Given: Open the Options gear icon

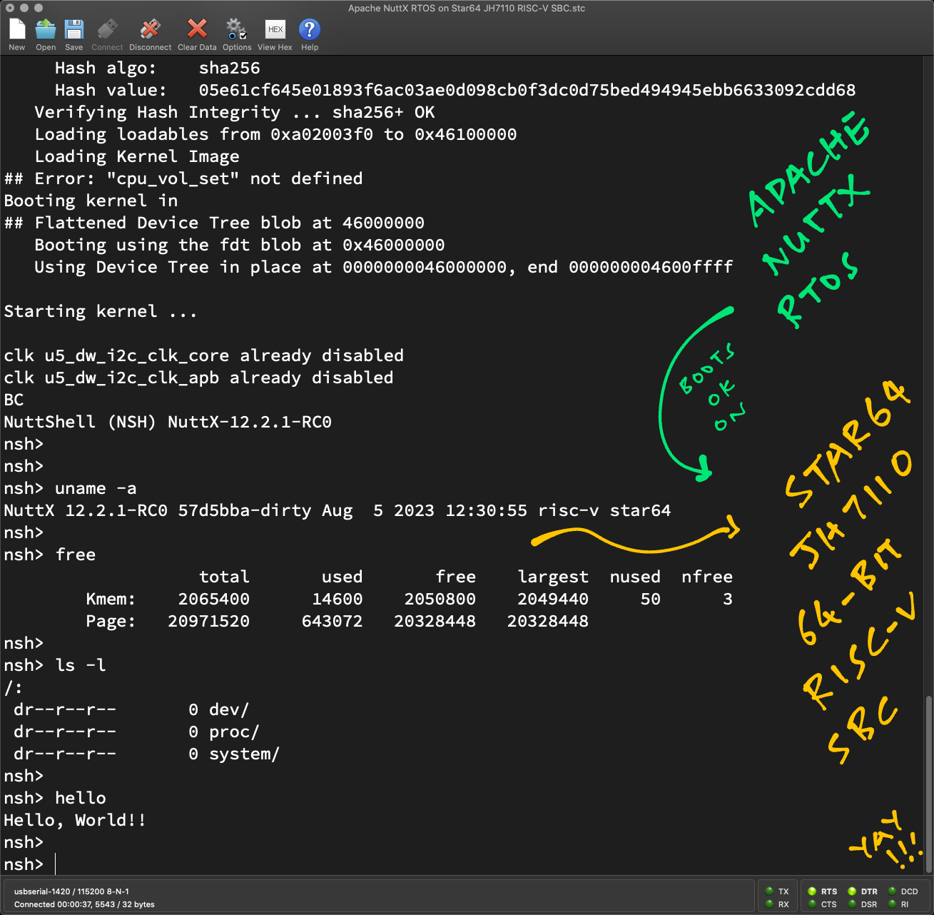Looking at the screenshot, I should pyautogui.click(x=236, y=29).
